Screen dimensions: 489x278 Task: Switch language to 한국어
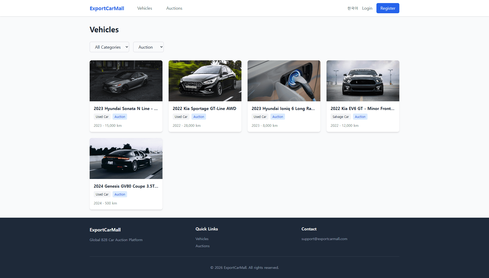tap(352, 8)
